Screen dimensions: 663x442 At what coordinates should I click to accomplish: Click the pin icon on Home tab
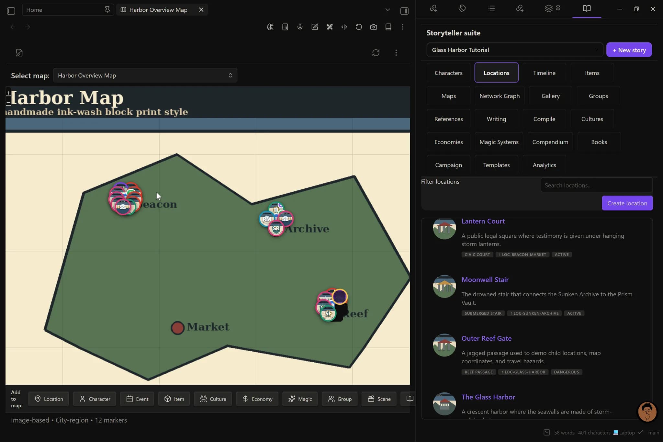[107, 10]
